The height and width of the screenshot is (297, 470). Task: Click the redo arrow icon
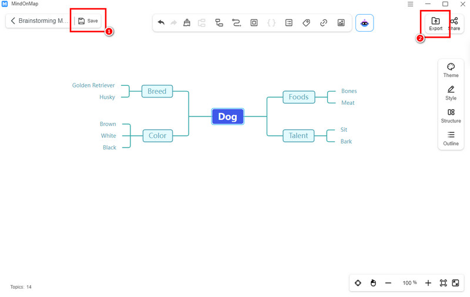click(173, 23)
